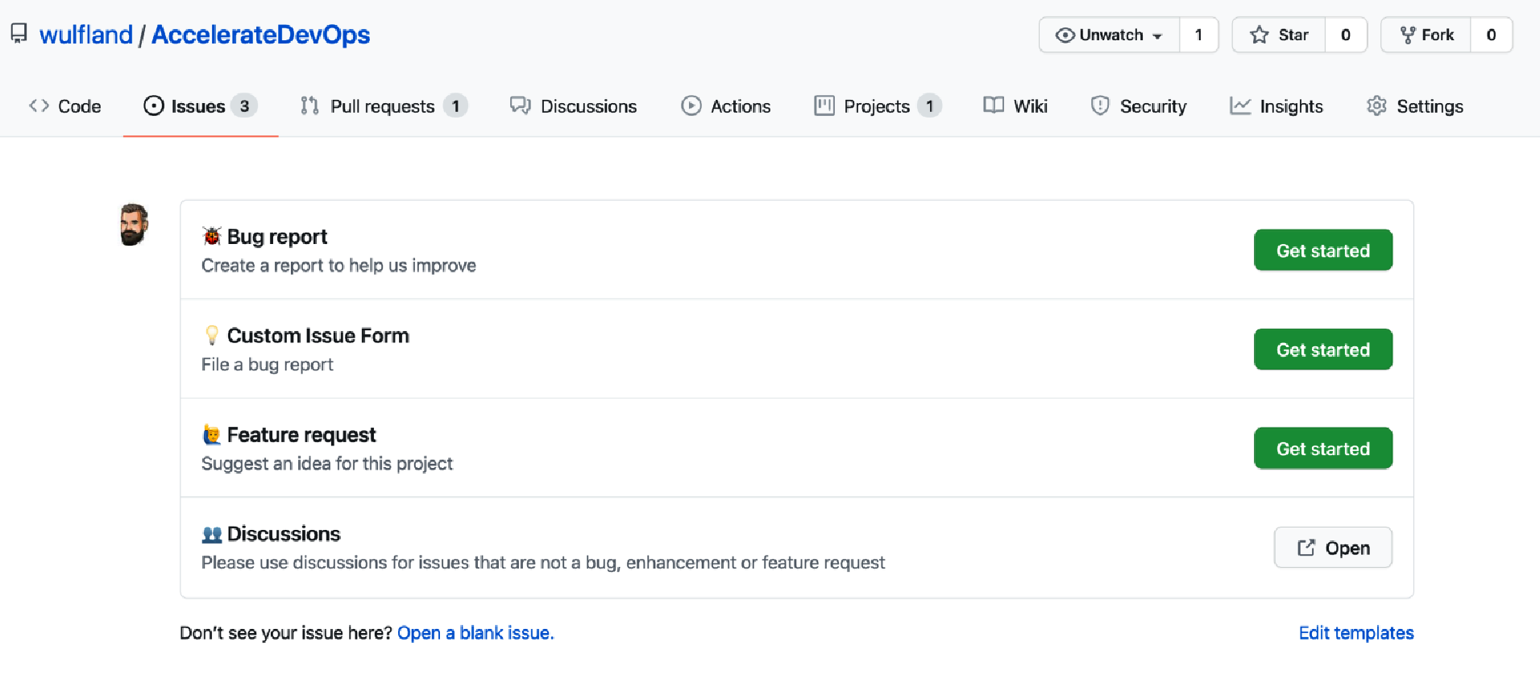Click 'Suggest an idea for this project'
The image size is (1540, 691).
[326, 464]
